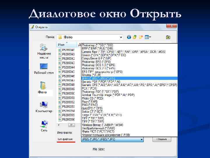This screenshot has width=210, height=158.
Task: Select file P8280044
Action: tap(66, 68)
